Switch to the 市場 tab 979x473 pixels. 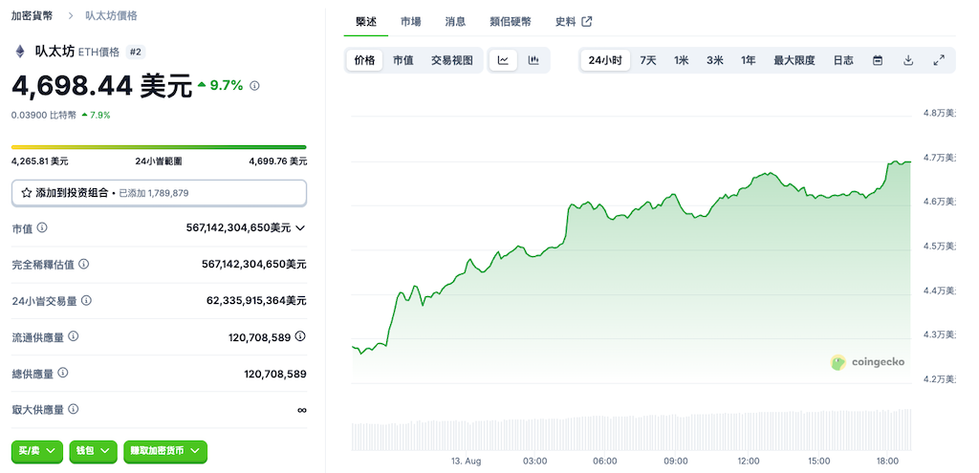(x=410, y=21)
